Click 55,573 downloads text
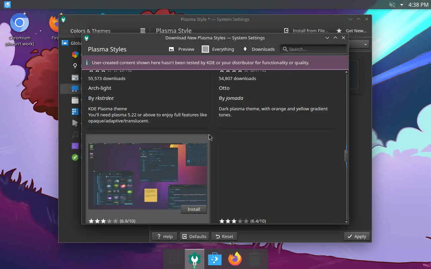 point(107,78)
